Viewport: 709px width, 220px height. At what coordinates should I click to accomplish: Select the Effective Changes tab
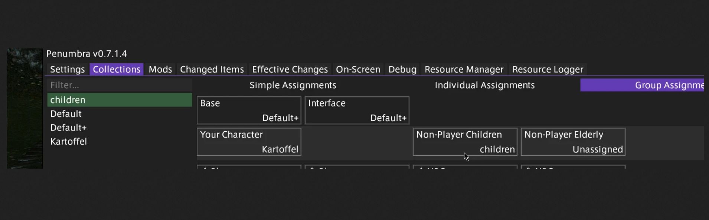(x=290, y=70)
